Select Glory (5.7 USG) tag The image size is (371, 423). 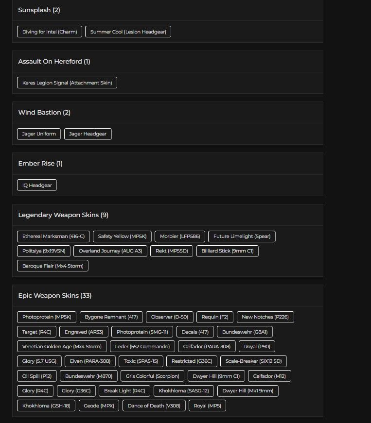[39, 361]
